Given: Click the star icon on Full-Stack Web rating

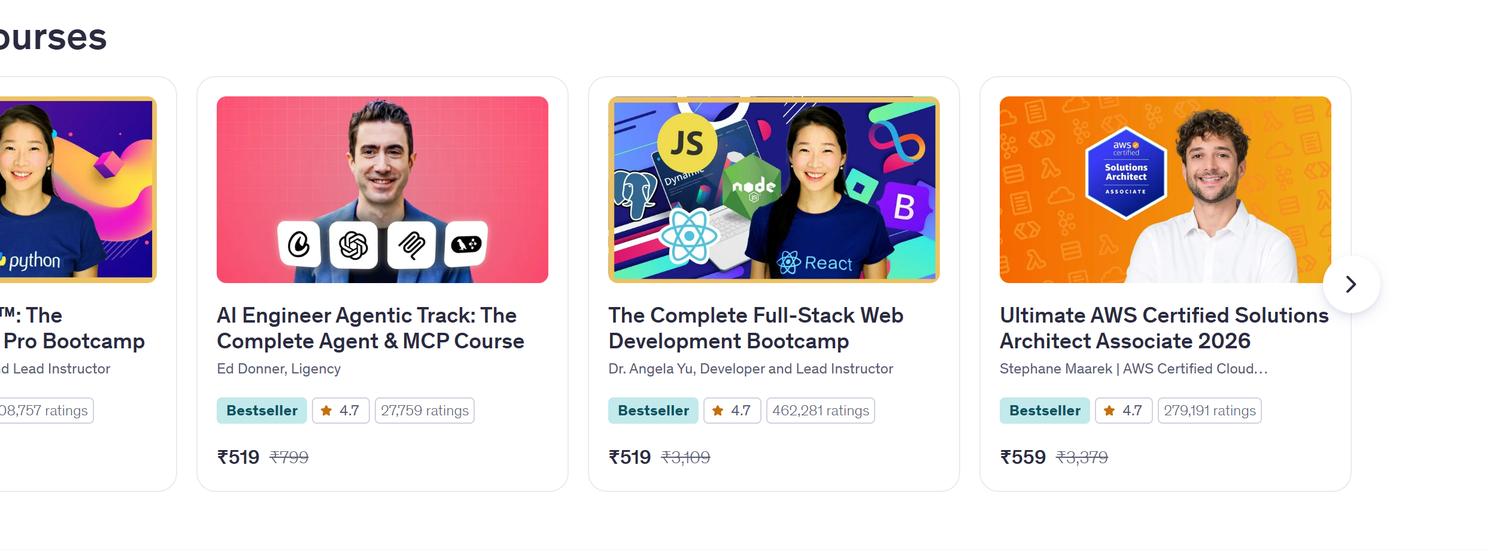Looking at the screenshot, I should point(718,411).
